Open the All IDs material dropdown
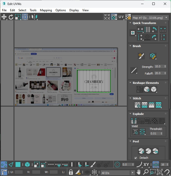 pos(118,173)
